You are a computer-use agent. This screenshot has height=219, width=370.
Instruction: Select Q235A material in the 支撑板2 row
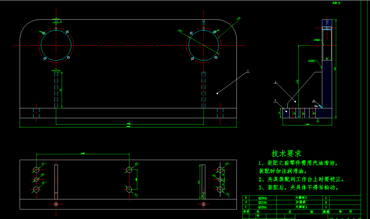263,198
